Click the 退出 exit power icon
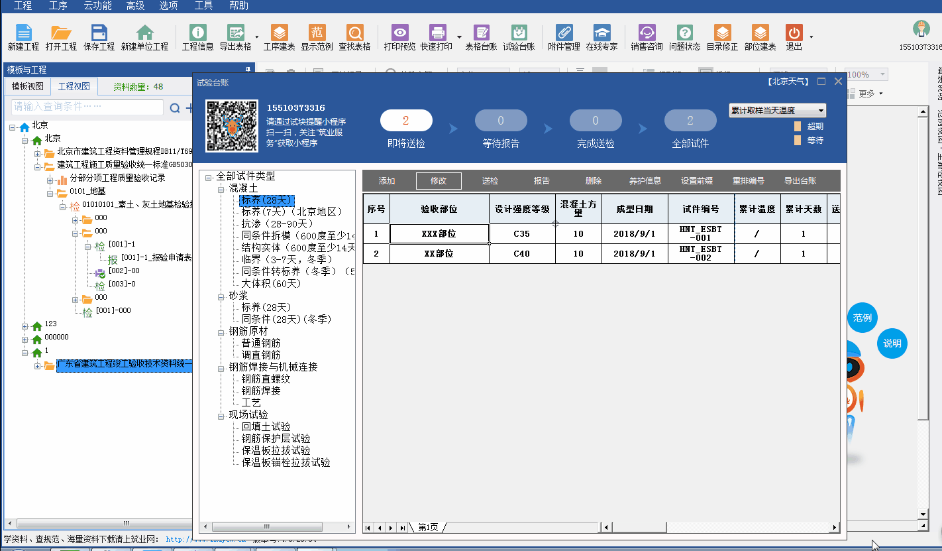The width and height of the screenshot is (942, 551). click(x=794, y=32)
